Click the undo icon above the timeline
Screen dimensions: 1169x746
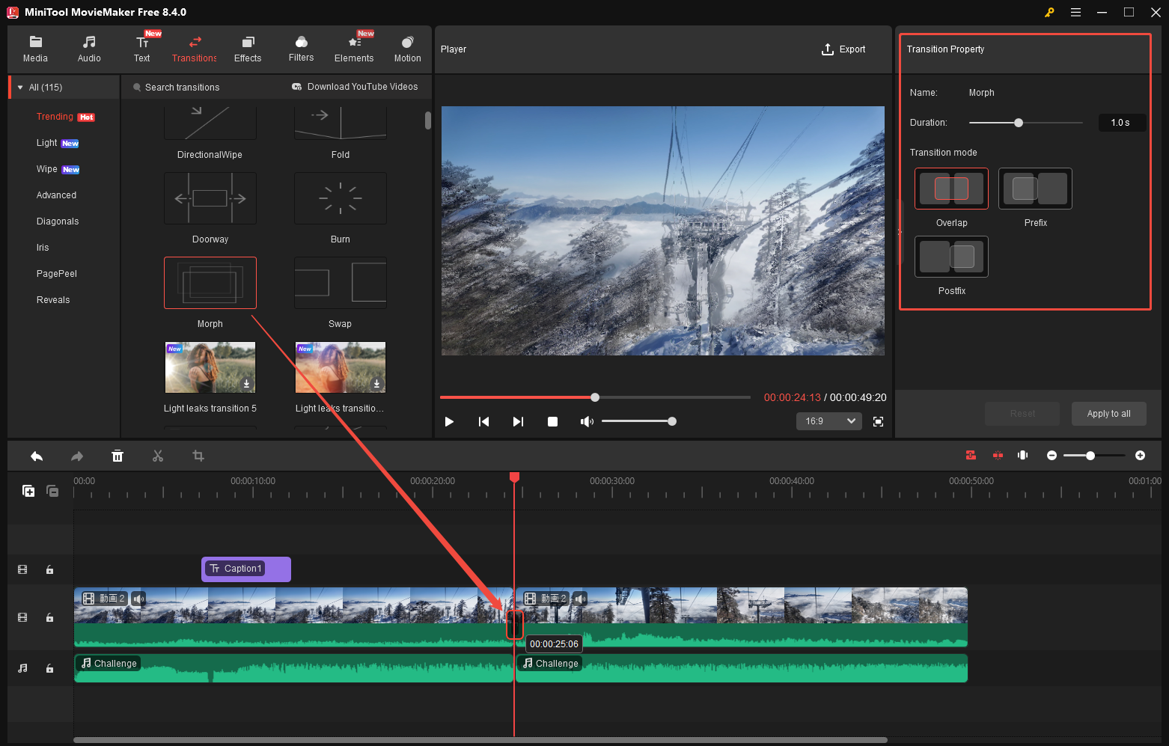click(37, 456)
